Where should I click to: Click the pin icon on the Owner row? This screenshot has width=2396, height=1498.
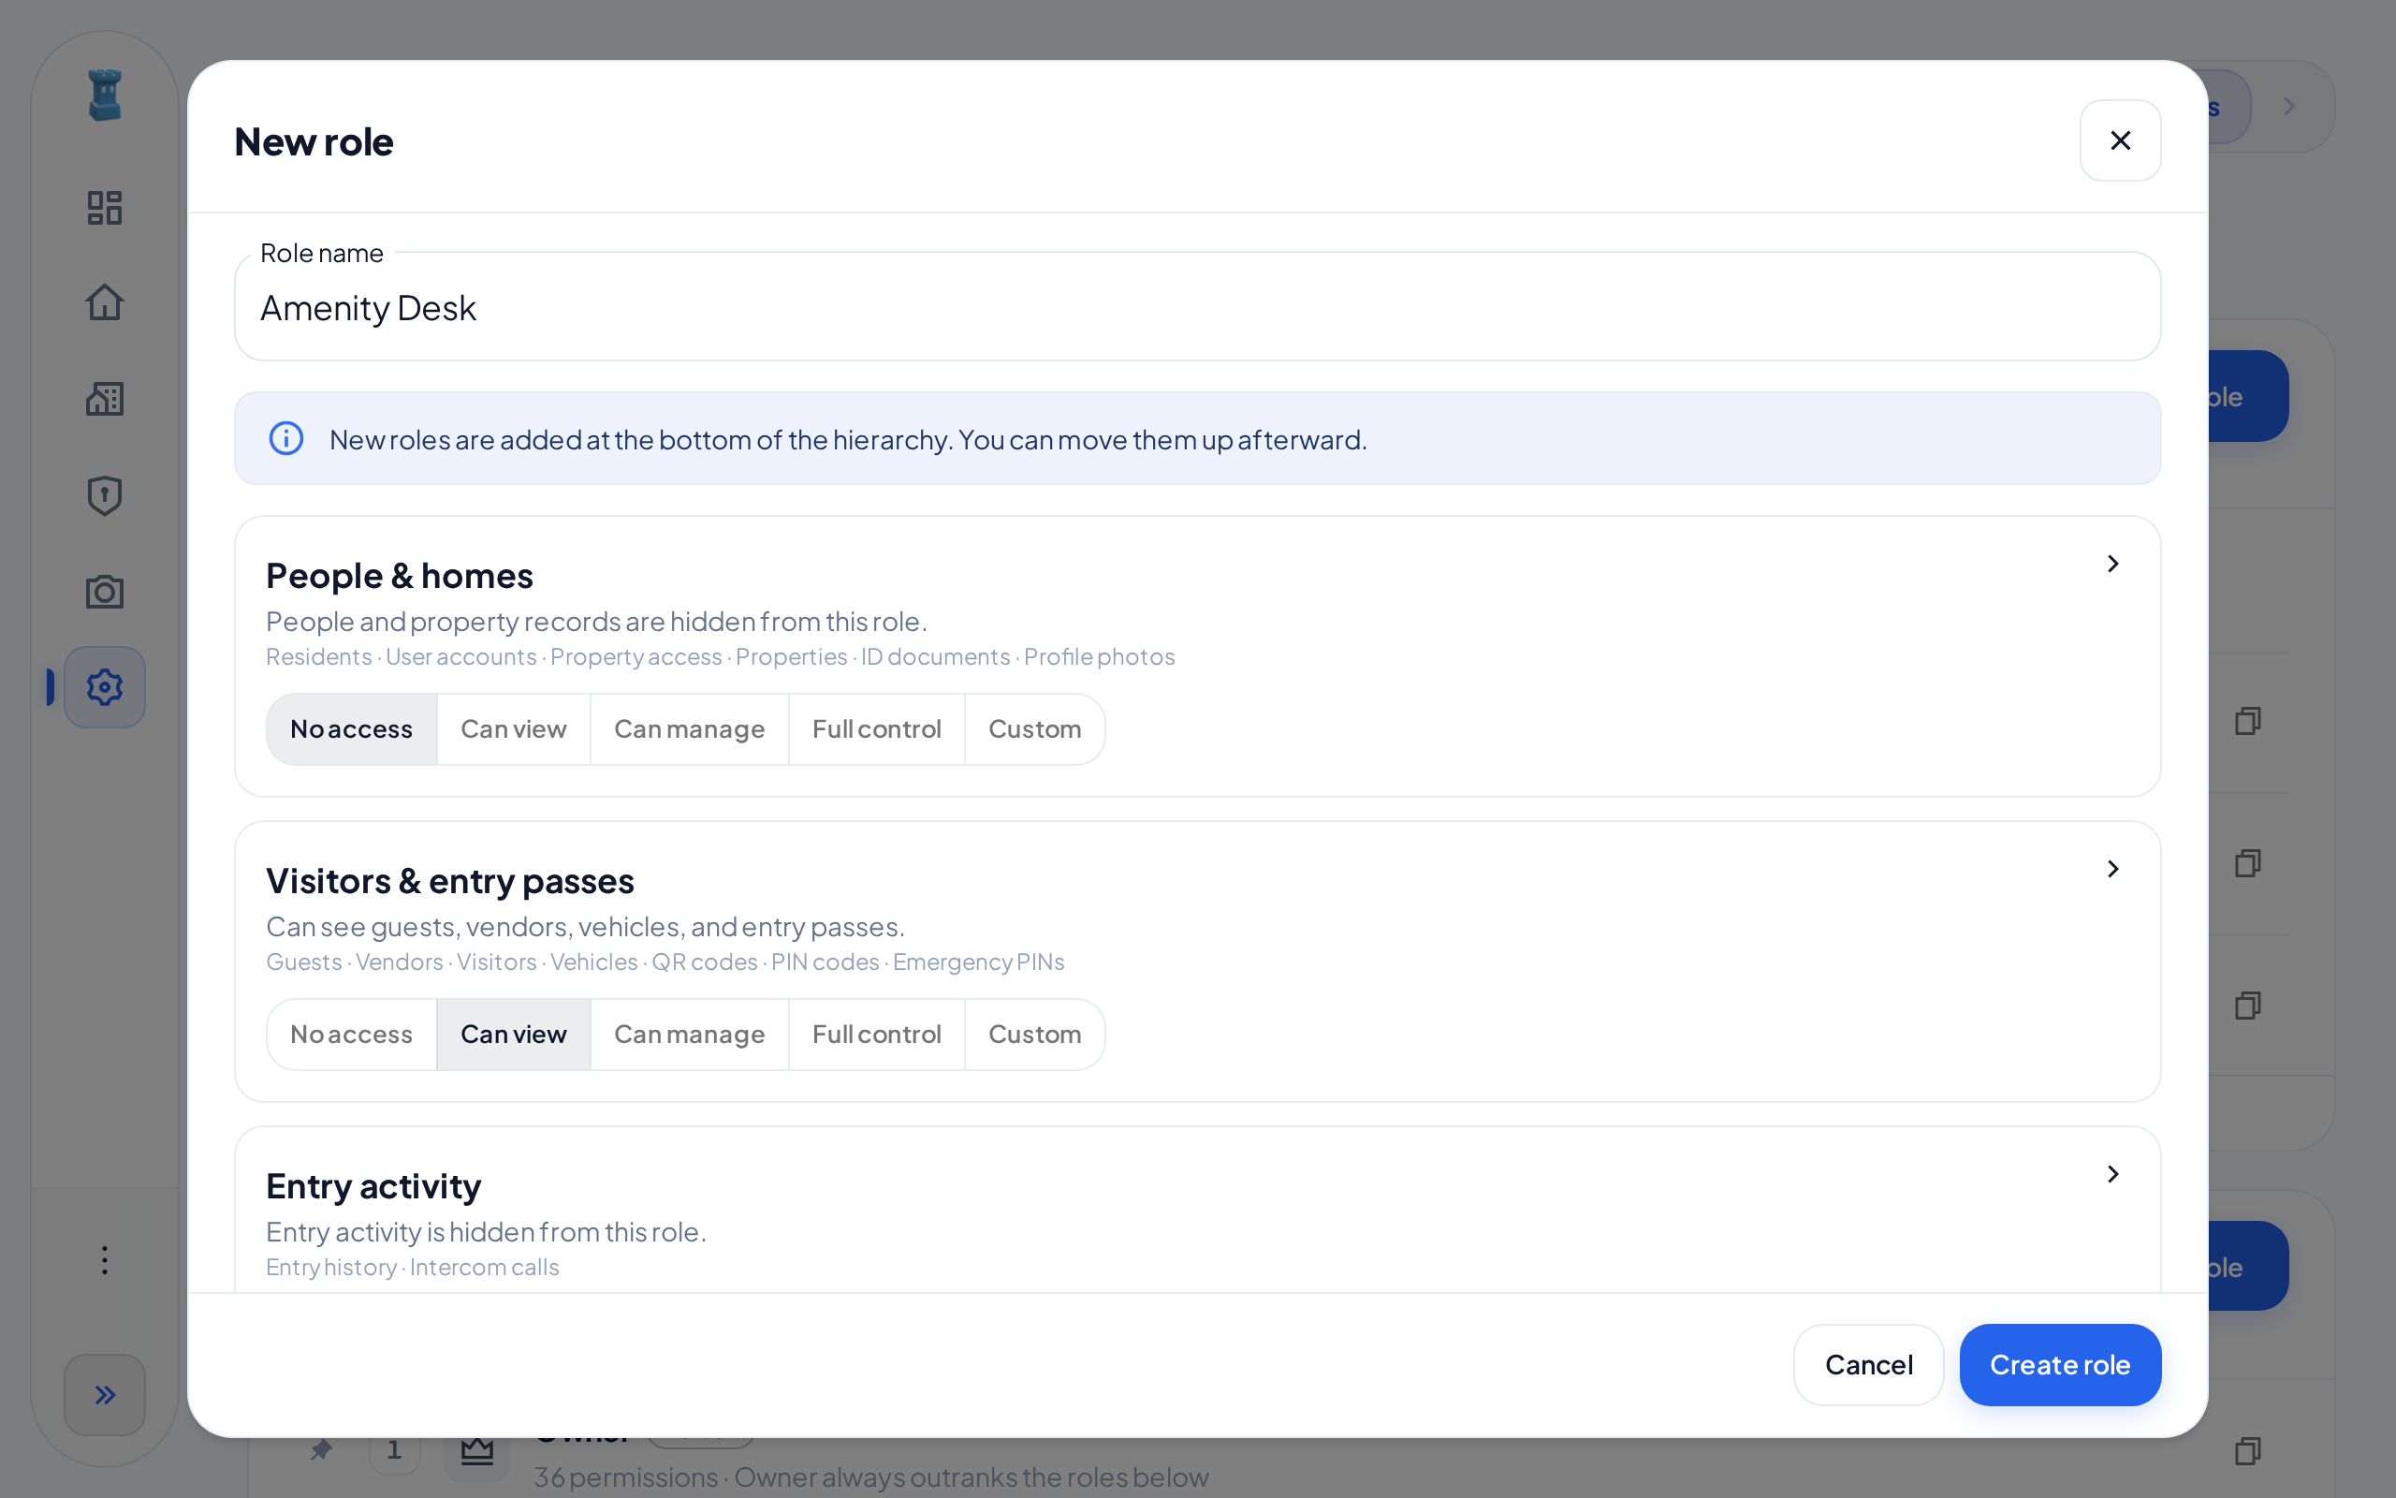[x=321, y=1450]
